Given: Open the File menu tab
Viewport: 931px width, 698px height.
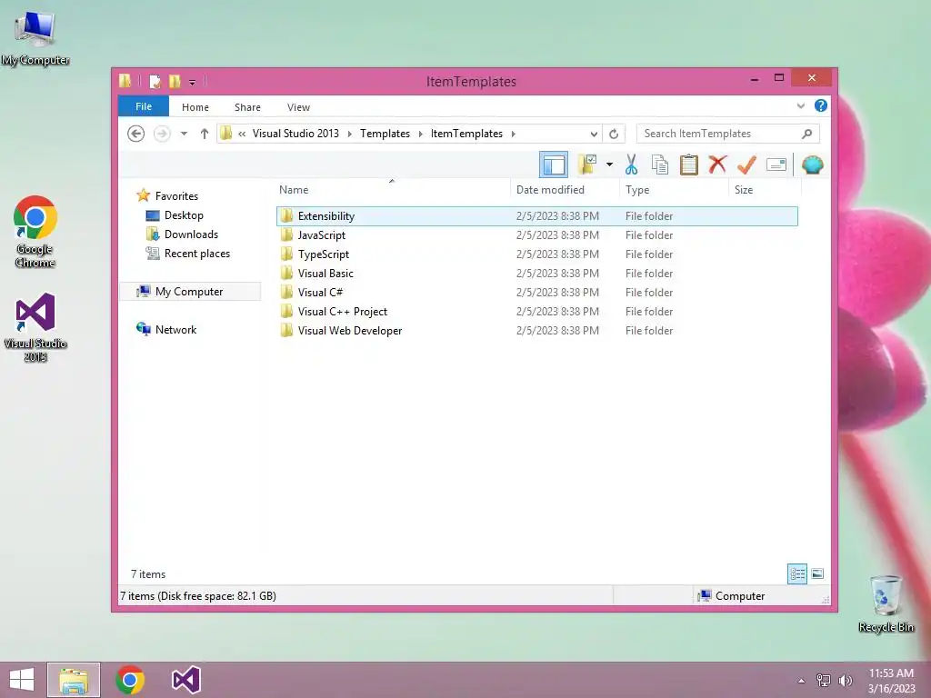Looking at the screenshot, I should point(144,106).
